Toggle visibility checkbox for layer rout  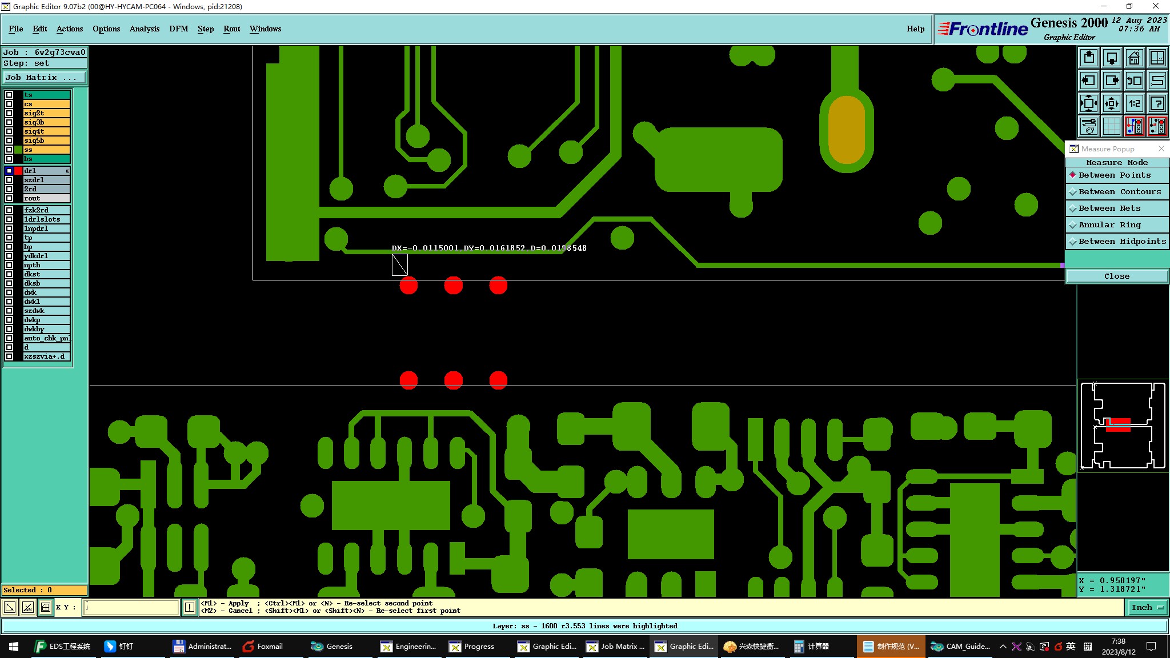9,198
